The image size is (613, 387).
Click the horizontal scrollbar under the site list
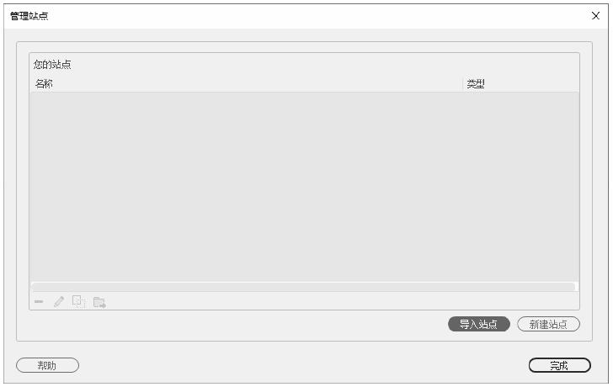303,287
